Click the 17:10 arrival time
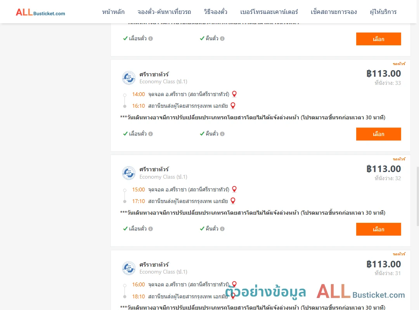Screen dimensions: 419x310 tap(139, 201)
